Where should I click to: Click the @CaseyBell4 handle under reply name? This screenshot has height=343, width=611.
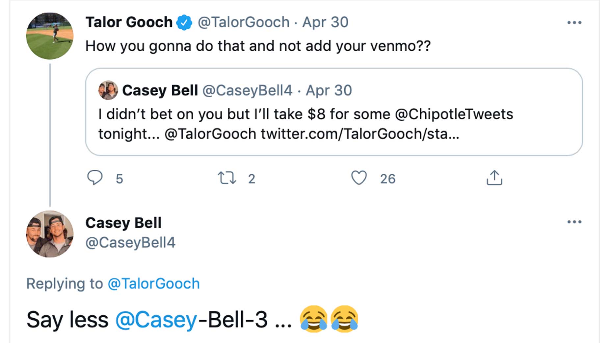coord(130,243)
